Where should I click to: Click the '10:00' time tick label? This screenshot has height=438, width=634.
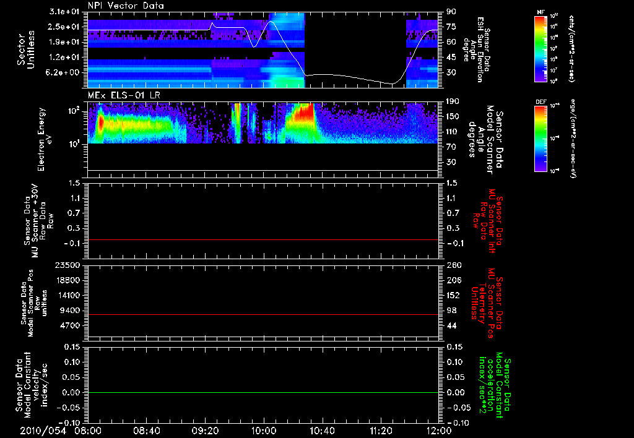click(x=264, y=431)
